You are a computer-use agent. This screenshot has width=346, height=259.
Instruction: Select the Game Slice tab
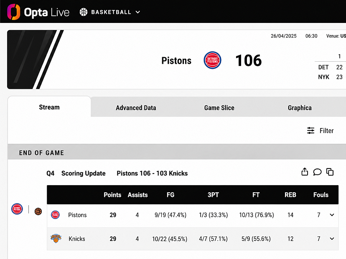[219, 108]
